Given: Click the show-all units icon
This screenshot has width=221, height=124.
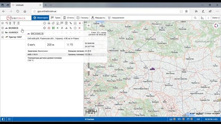Looking at the screenshot, I should click(x=18, y=23).
